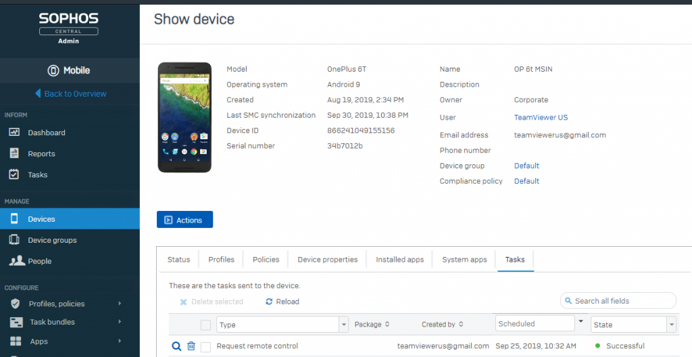
Task: Click the Tasks calendar-check icon in sidebar
Action: 14,174
